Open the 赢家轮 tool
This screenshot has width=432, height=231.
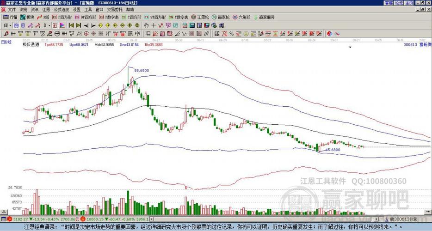[x=221, y=17]
